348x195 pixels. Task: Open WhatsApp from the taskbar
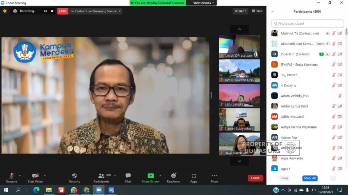click(74, 190)
